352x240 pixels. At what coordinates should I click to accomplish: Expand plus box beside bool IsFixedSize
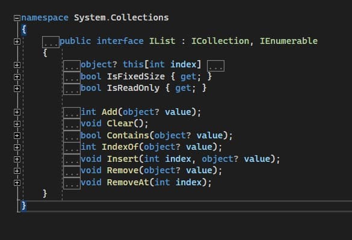coord(17,77)
